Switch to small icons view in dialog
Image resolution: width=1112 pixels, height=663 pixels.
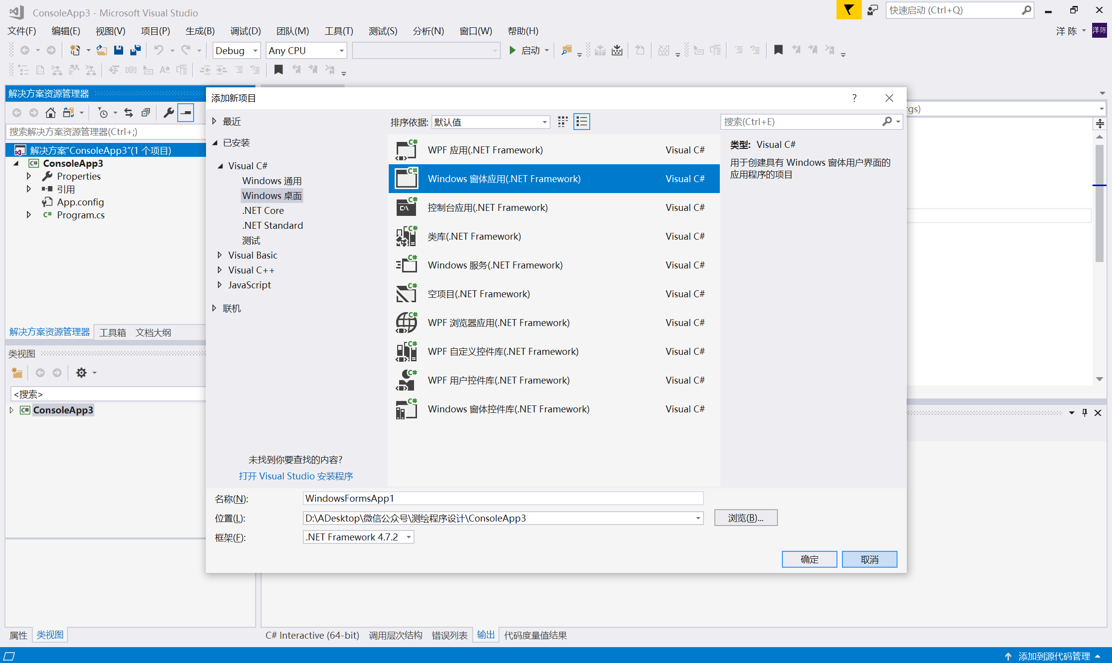point(562,122)
